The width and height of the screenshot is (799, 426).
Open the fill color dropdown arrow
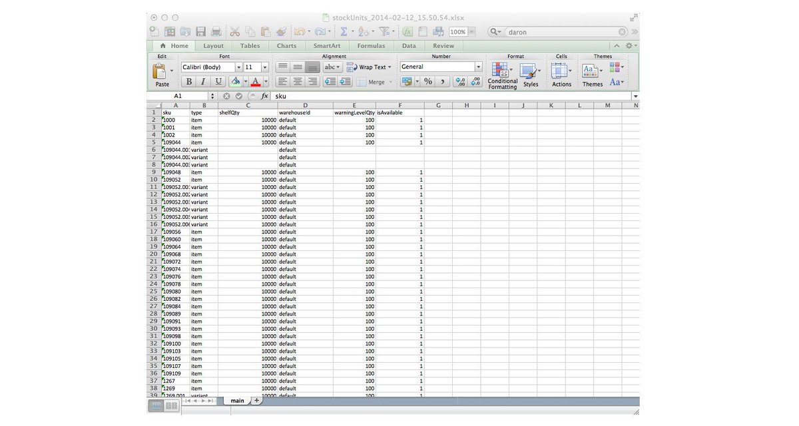[x=245, y=81]
